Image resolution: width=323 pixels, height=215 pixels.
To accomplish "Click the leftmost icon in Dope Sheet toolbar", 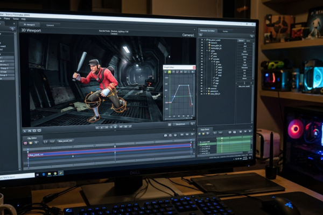I will pos(199,134).
